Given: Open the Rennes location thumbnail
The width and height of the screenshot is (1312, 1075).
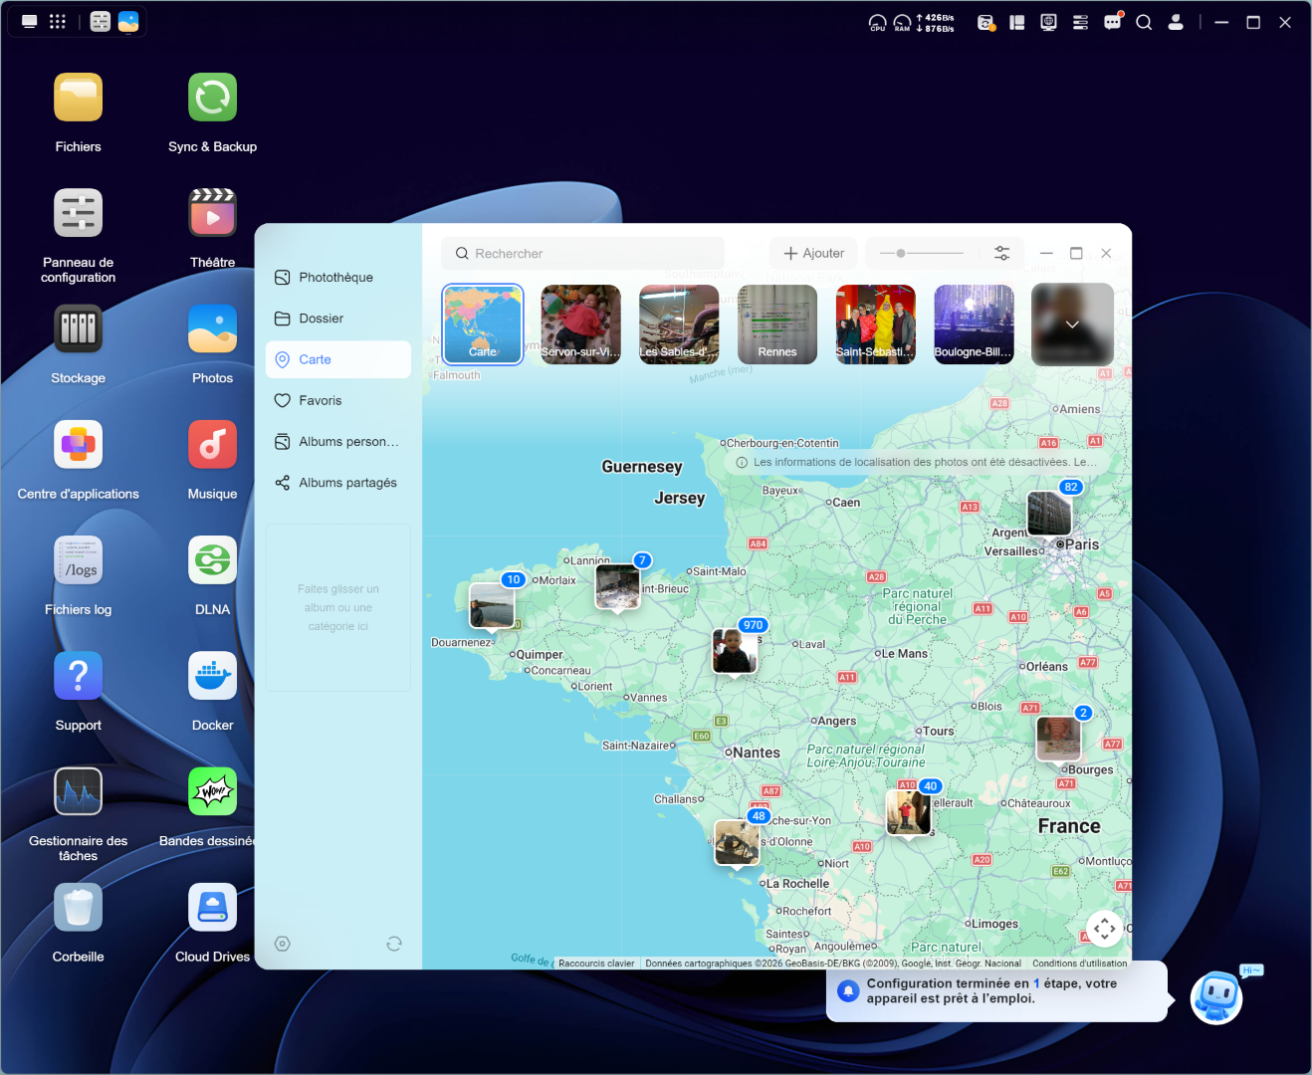Looking at the screenshot, I should click(777, 324).
